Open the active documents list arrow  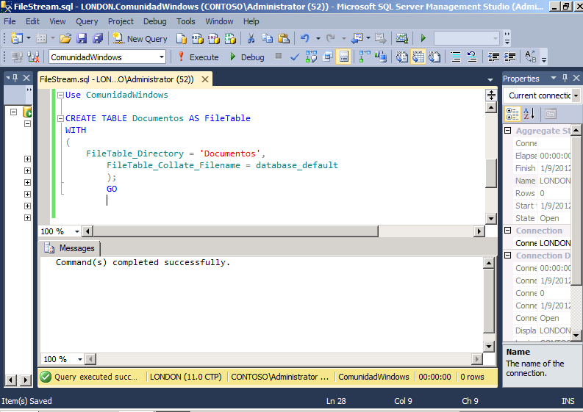click(x=490, y=79)
